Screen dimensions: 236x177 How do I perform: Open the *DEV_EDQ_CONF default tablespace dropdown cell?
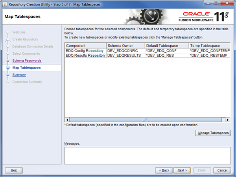click(x=167, y=51)
